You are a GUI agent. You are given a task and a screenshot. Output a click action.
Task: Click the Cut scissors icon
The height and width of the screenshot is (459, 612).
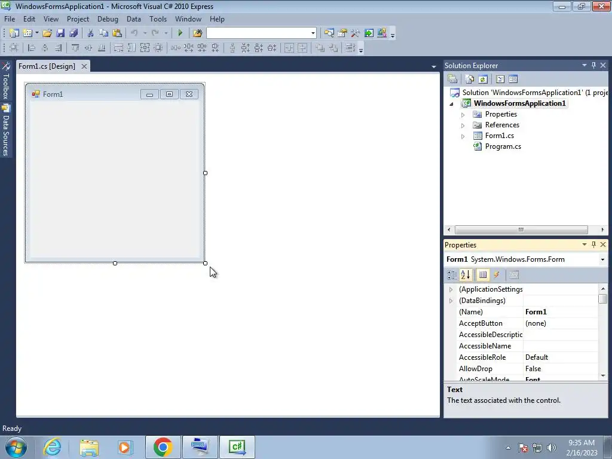(91, 33)
